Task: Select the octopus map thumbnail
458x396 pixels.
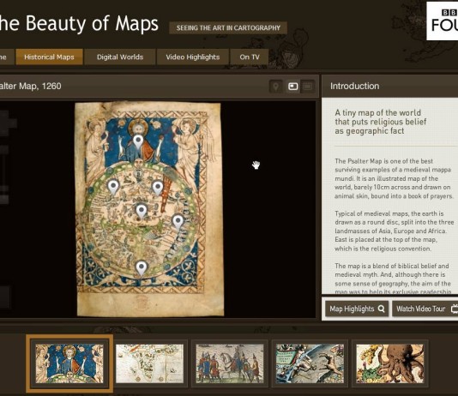Action: pos(389,363)
